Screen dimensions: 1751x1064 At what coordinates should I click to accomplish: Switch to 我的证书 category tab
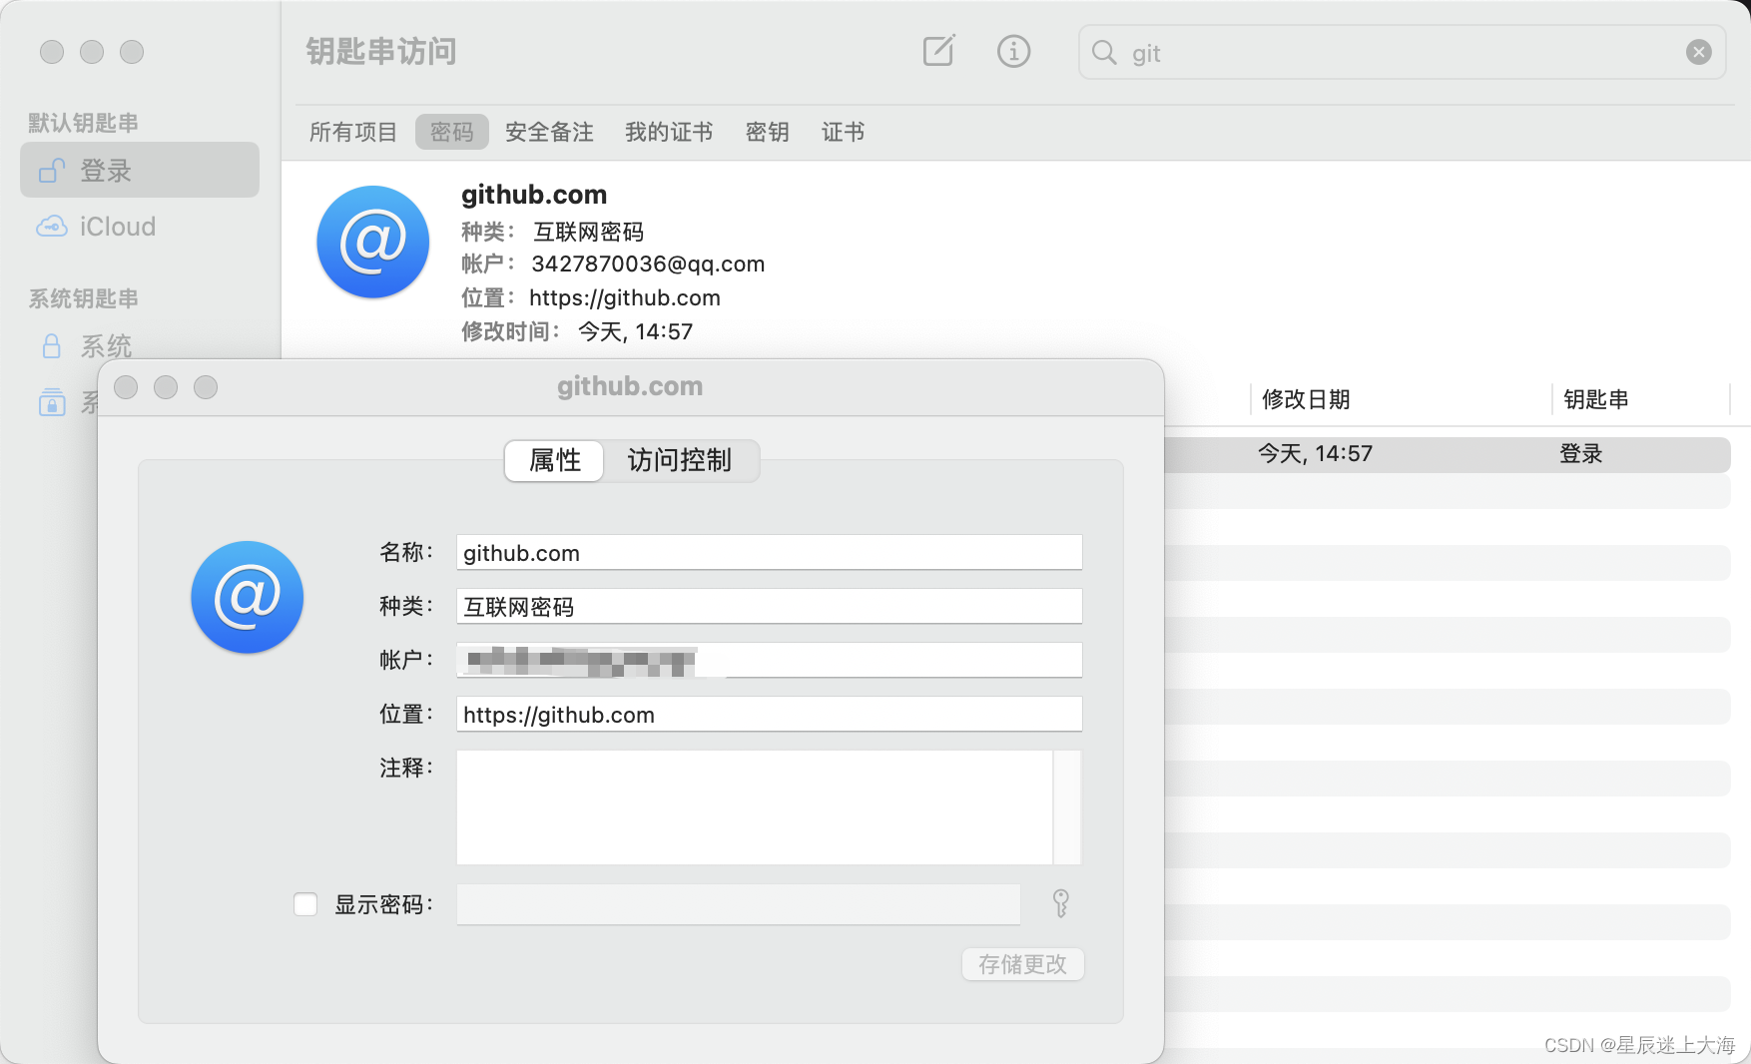coord(669,132)
